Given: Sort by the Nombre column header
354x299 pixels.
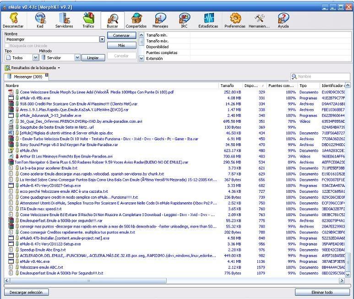Looking at the screenshot, I should (x=111, y=86).
